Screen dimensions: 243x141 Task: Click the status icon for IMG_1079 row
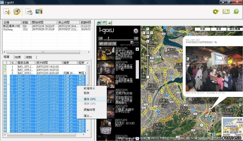click(x=5, y=73)
